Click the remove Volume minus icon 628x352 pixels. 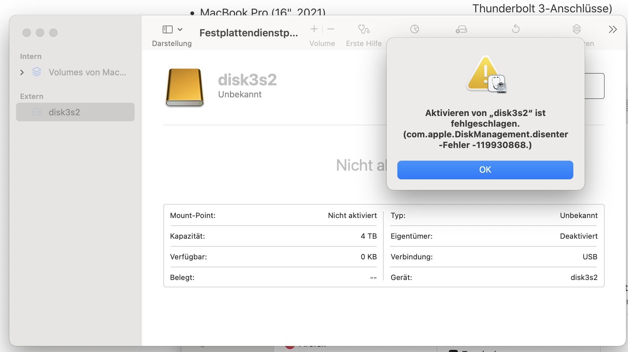(x=331, y=29)
